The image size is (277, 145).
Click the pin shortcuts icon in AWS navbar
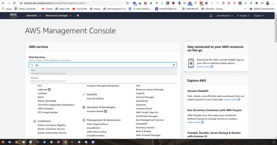click(x=78, y=16)
